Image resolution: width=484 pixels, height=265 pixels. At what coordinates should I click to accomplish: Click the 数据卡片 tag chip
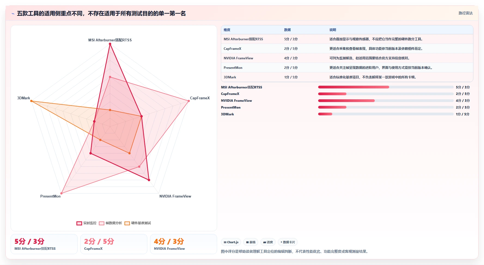point(288,242)
